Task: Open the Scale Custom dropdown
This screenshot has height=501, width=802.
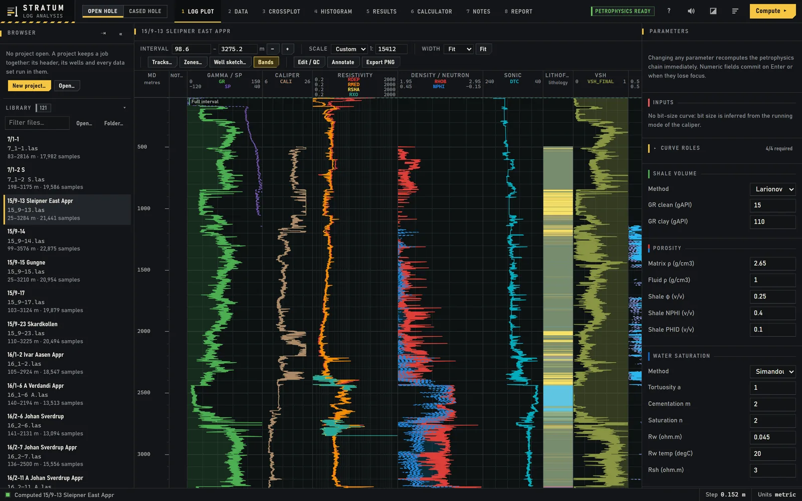Action: (x=349, y=49)
